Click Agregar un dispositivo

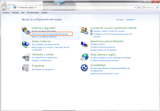pos(42,60)
